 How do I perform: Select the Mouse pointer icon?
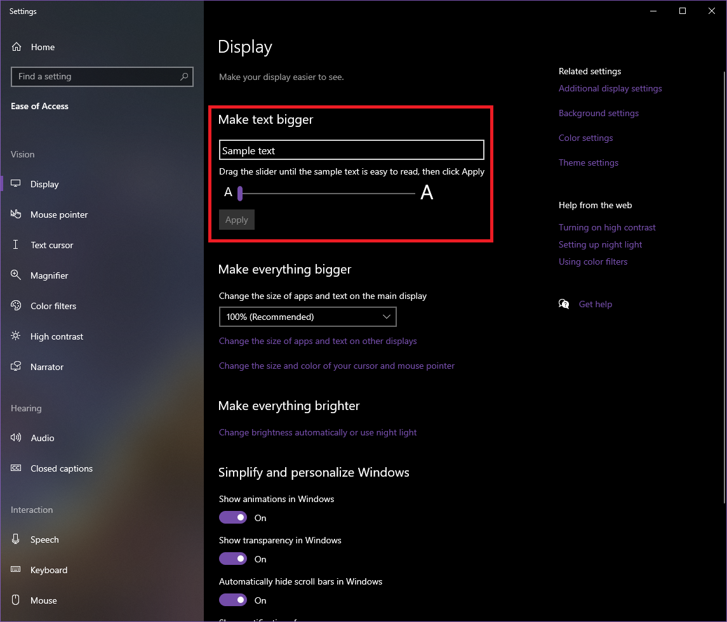15,214
